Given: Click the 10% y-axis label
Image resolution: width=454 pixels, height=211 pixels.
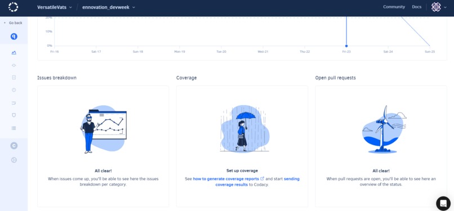Looking at the screenshot, I should (49, 31).
